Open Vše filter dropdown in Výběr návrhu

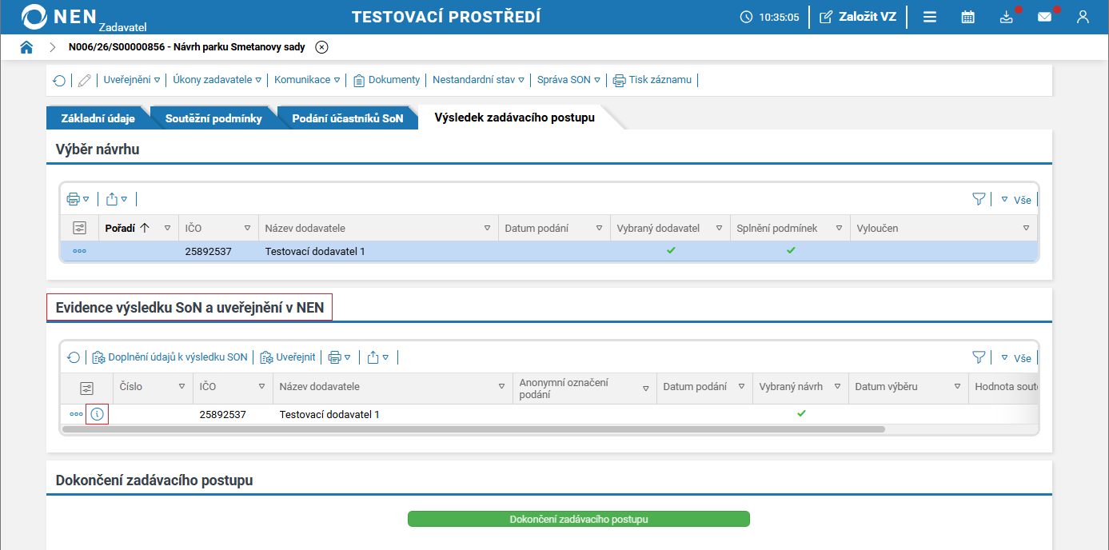(1015, 200)
